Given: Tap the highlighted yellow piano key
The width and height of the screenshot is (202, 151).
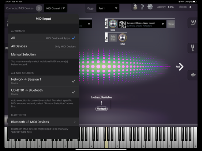Looking at the screenshot, I should [106, 144].
